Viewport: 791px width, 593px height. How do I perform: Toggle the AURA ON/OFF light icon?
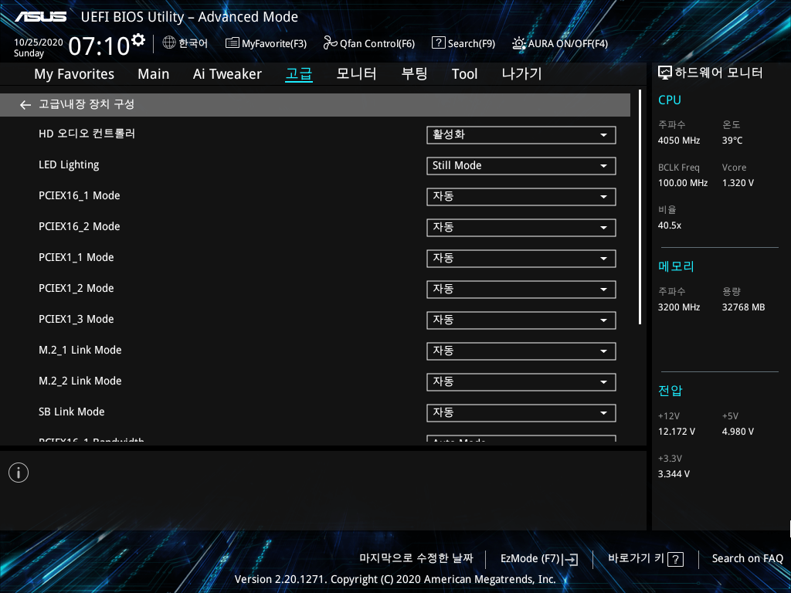coord(518,43)
